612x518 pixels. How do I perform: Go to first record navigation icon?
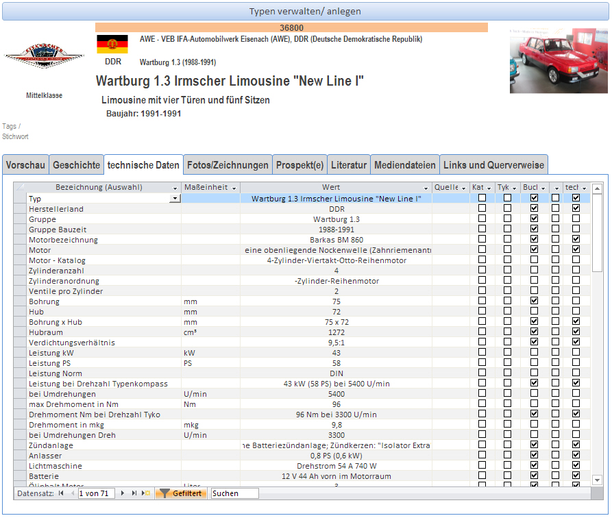point(61,493)
